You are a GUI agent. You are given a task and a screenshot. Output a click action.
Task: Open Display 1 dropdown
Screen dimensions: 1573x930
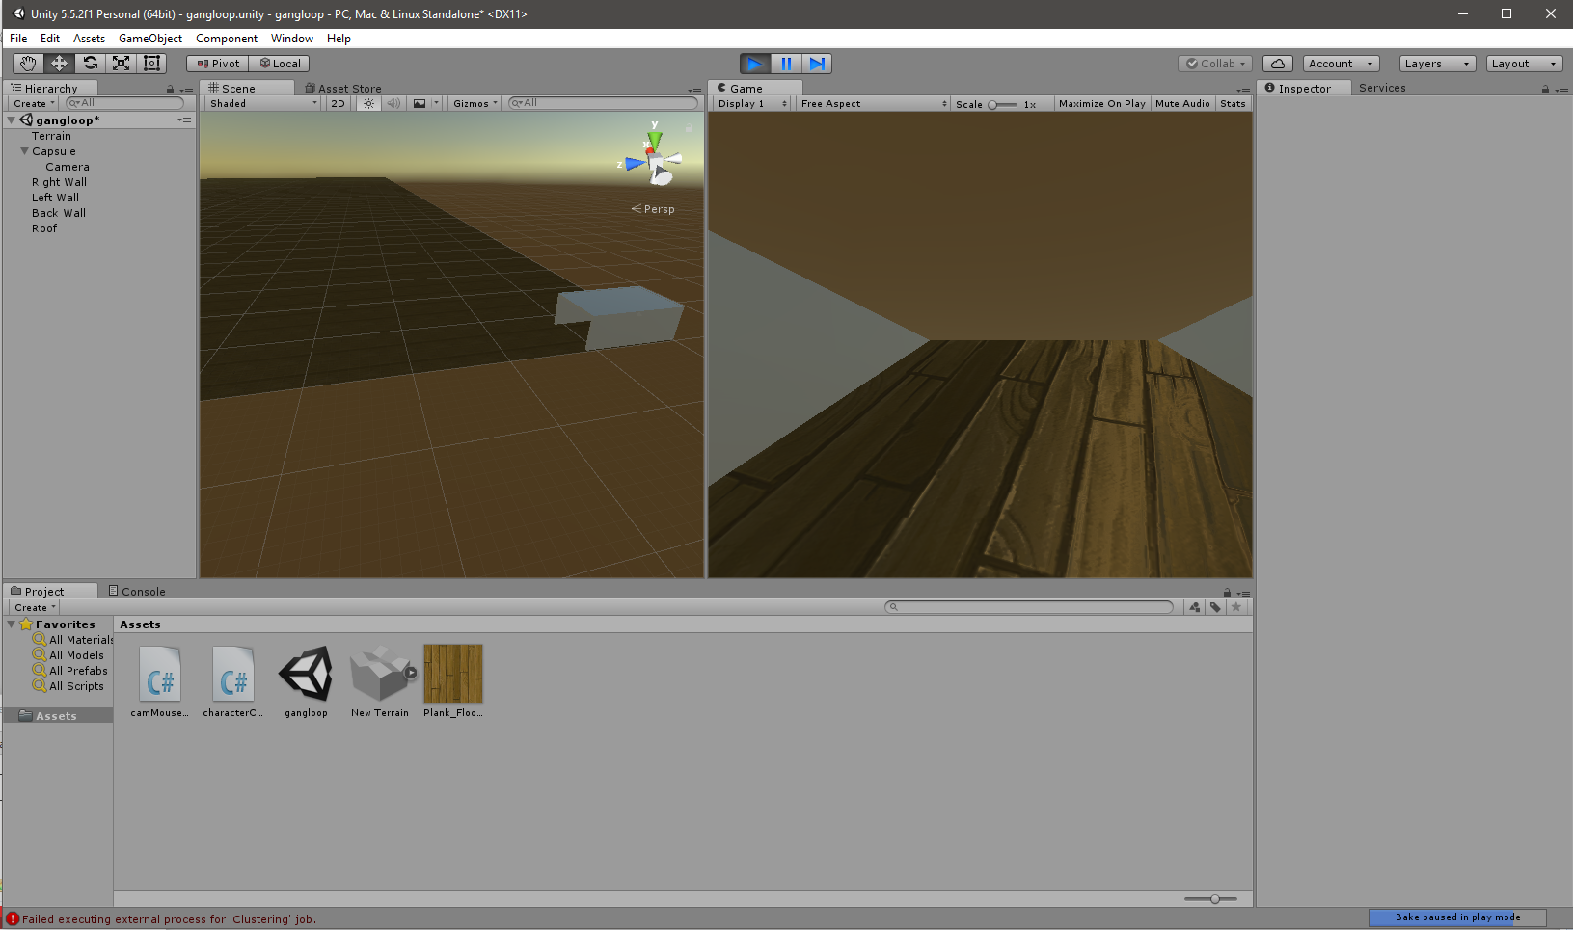752,103
